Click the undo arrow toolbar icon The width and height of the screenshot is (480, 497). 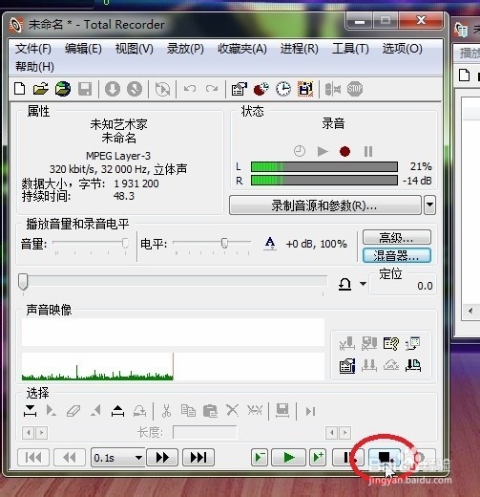click(190, 89)
